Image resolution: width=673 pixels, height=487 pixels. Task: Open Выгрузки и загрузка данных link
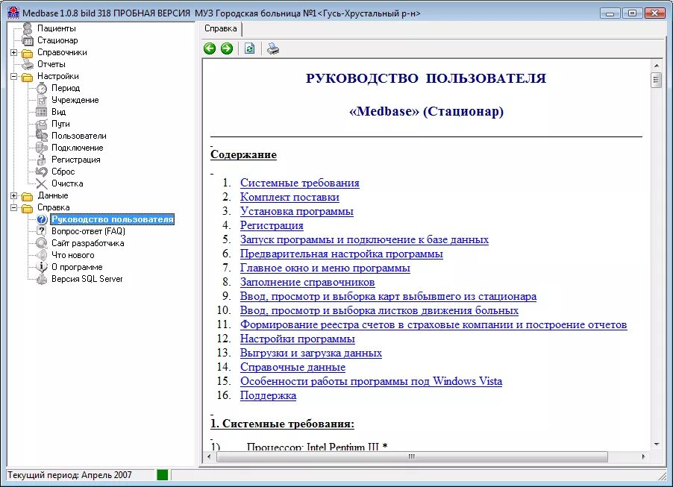tap(310, 353)
